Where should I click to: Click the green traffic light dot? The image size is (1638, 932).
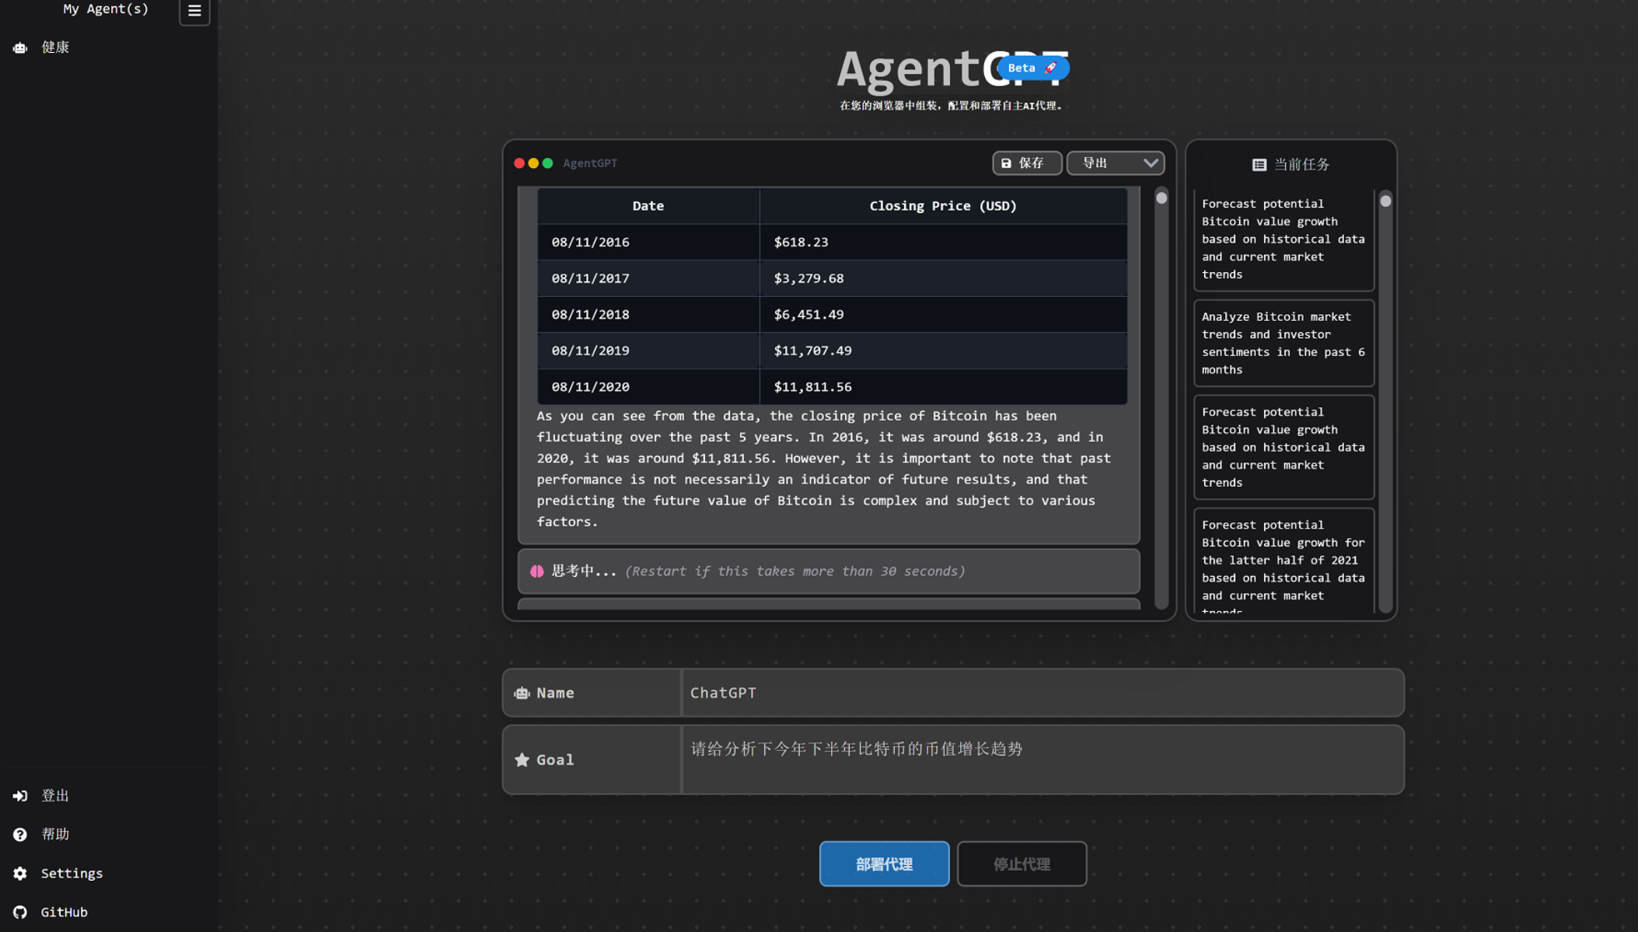[548, 163]
